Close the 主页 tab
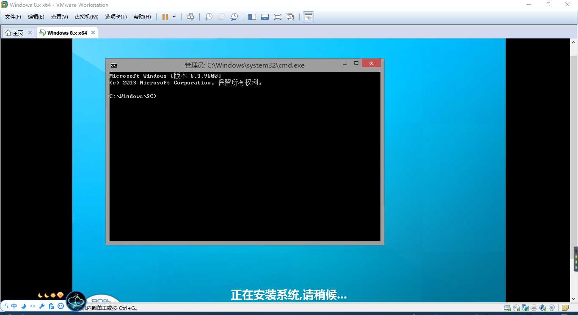The width and height of the screenshot is (578, 315). pos(30,33)
